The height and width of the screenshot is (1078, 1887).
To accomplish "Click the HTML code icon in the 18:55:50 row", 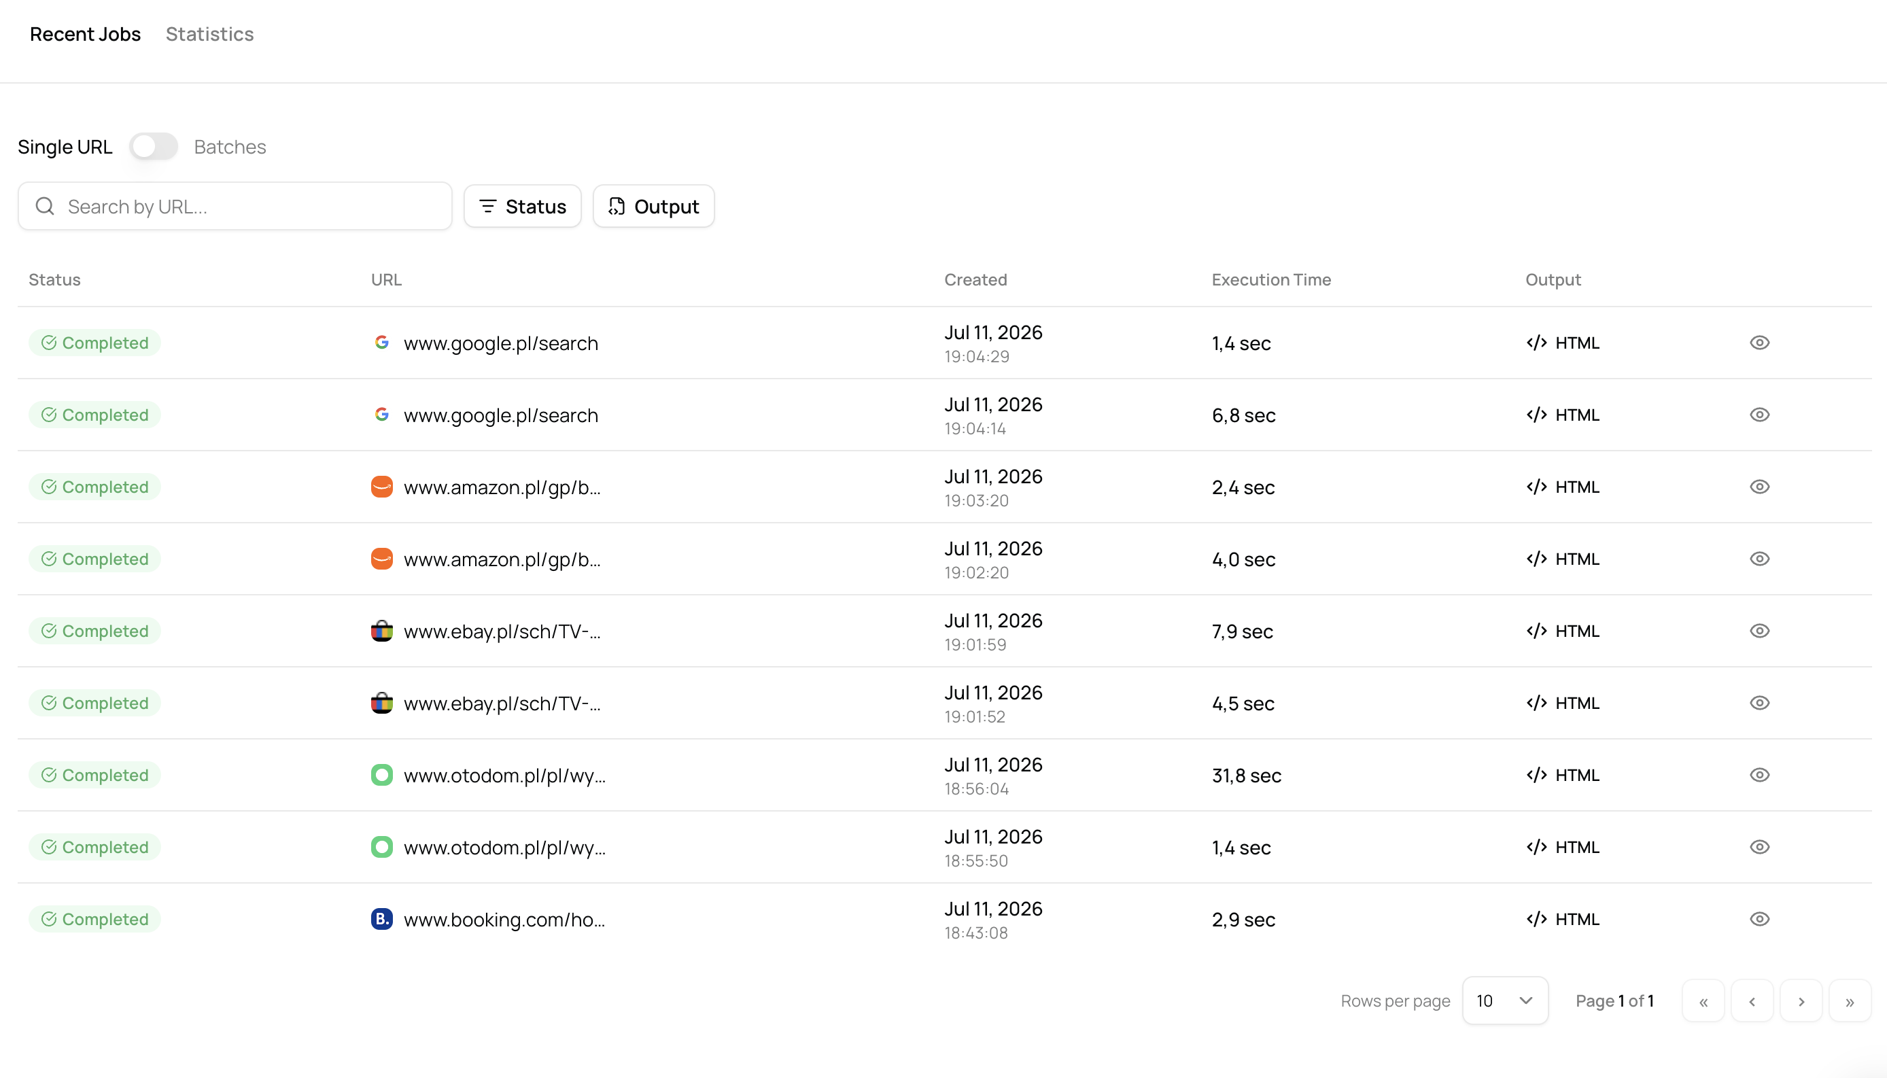I will [x=1537, y=847].
